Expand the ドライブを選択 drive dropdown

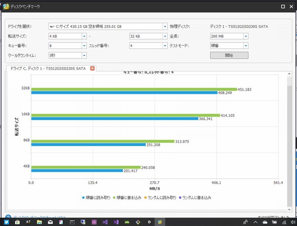[x=165, y=27]
